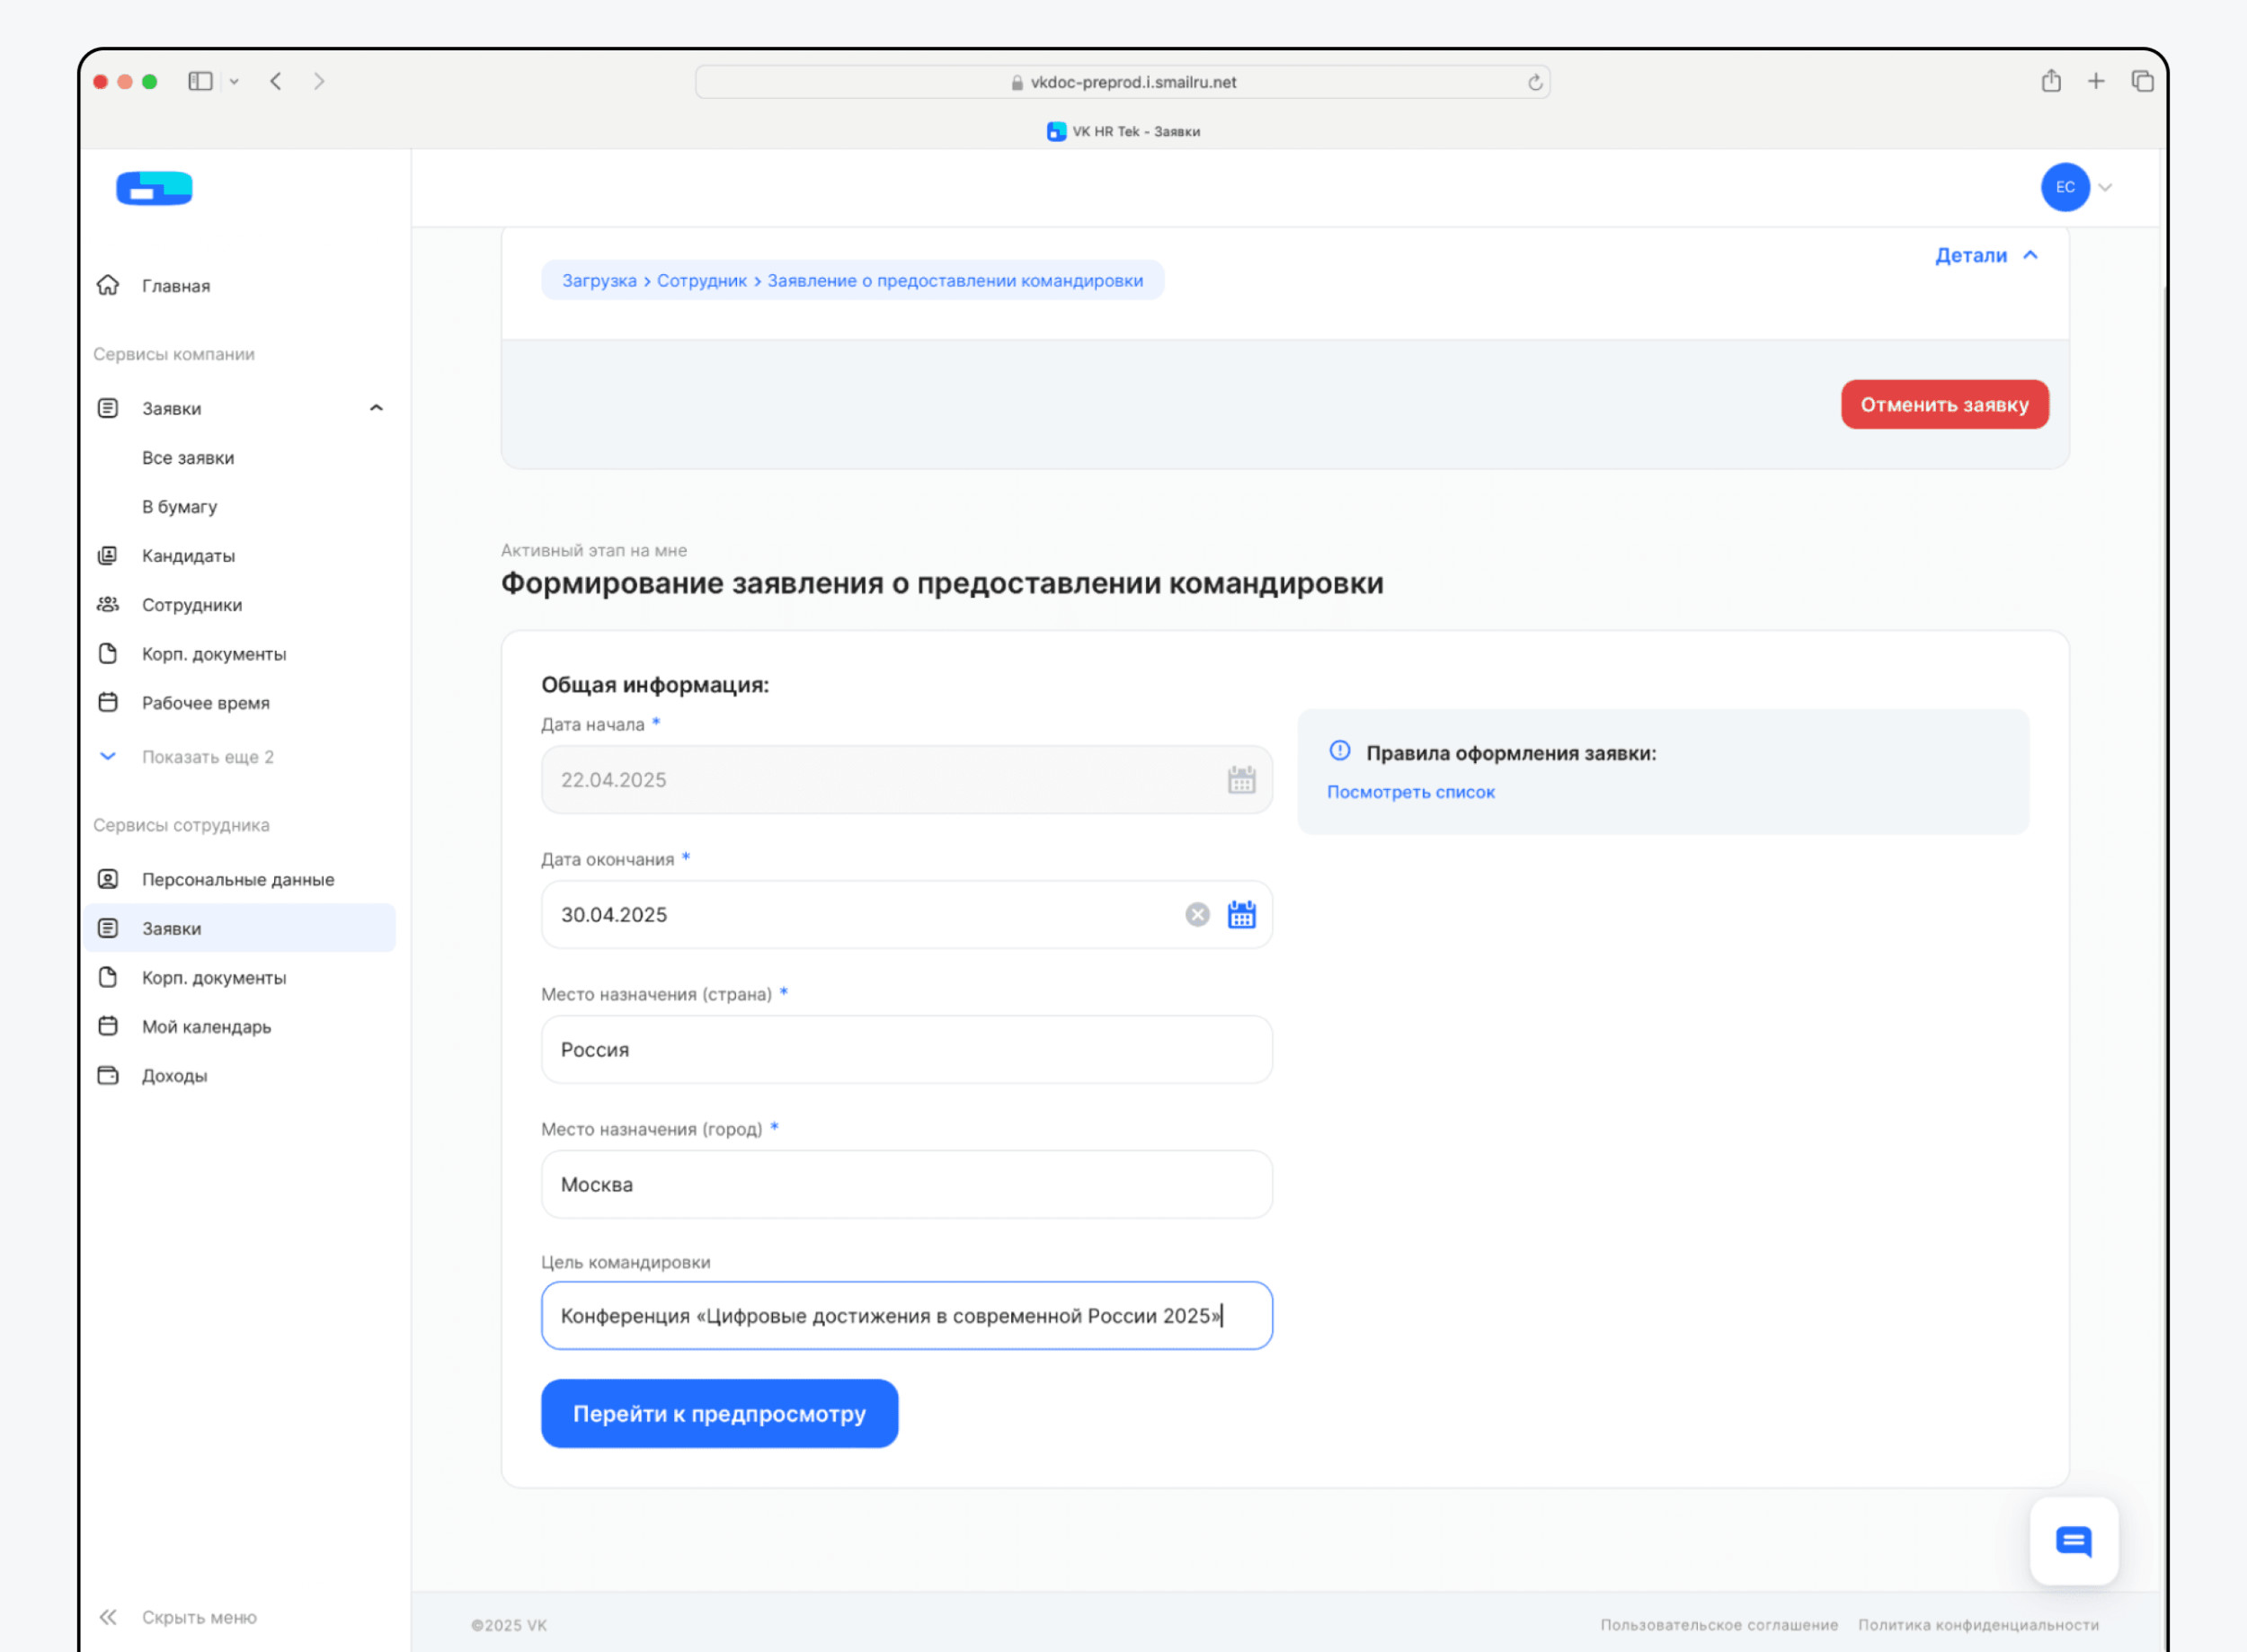Expand Показать еще 2 menu items
The width and height of the screenshot is (2247, 1652).
[x=207, y=757]
